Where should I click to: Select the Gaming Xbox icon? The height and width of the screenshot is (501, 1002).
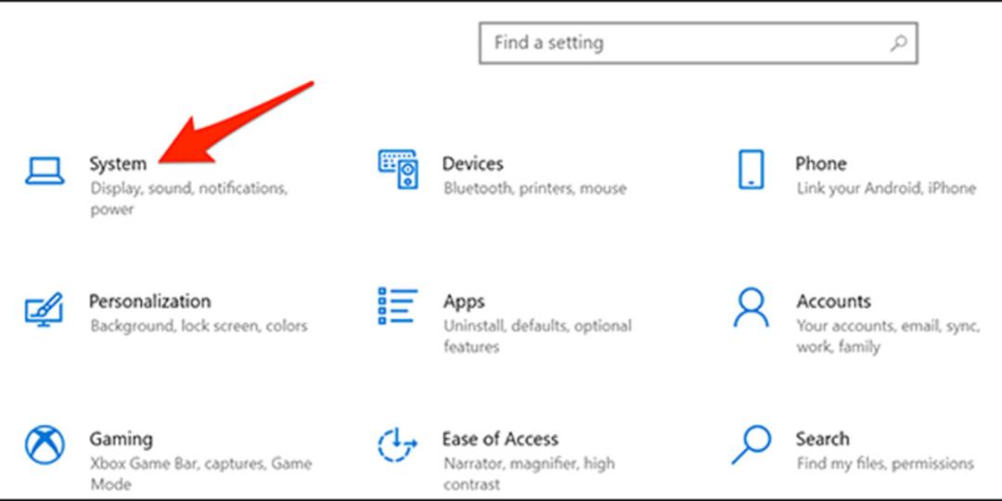[45, 445]
